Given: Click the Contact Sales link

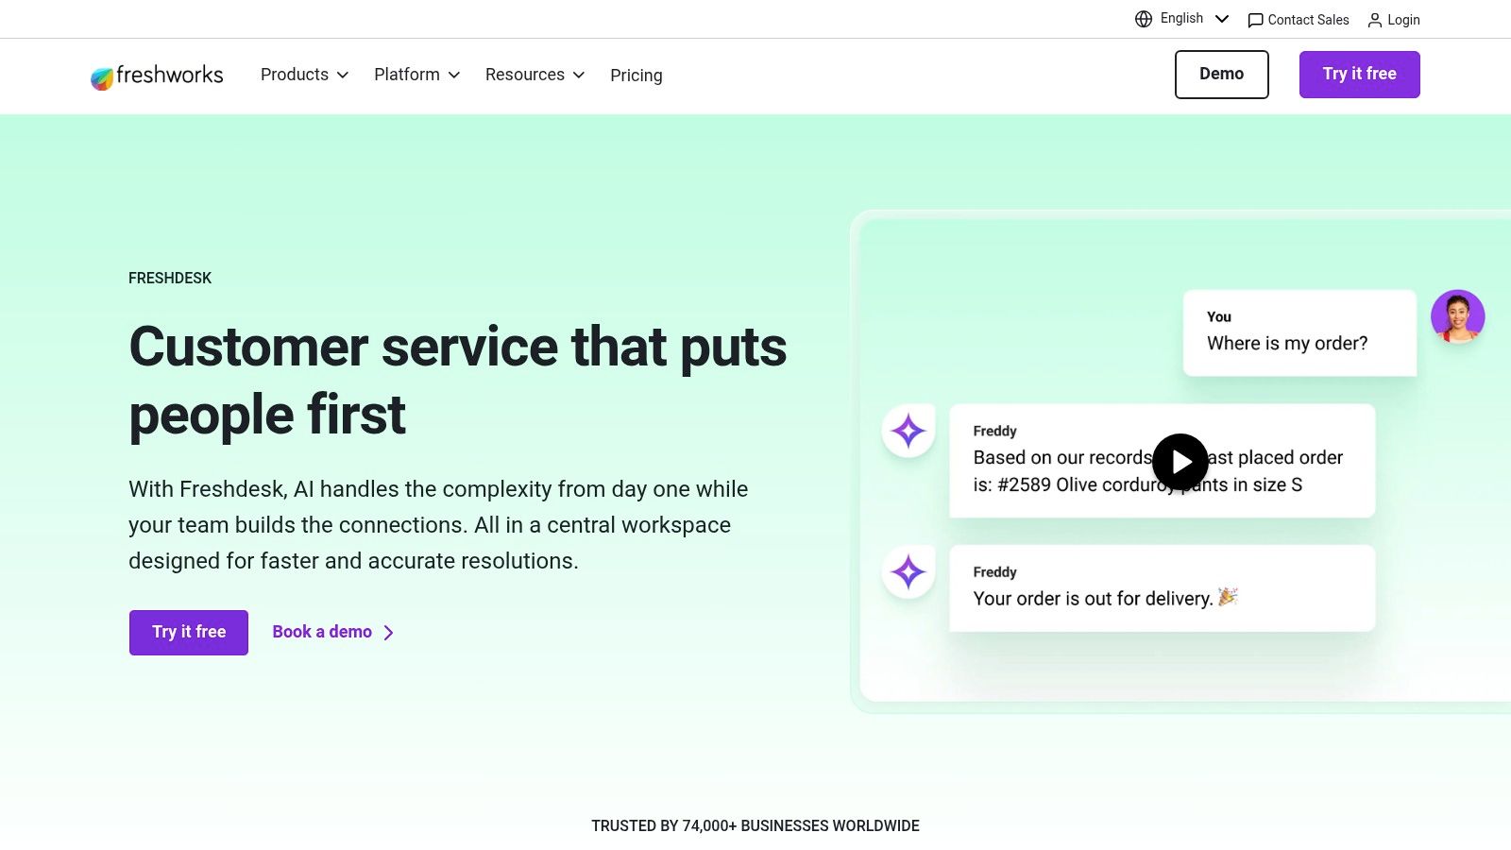Looking at the screenshot, I should coord(1308,20).
